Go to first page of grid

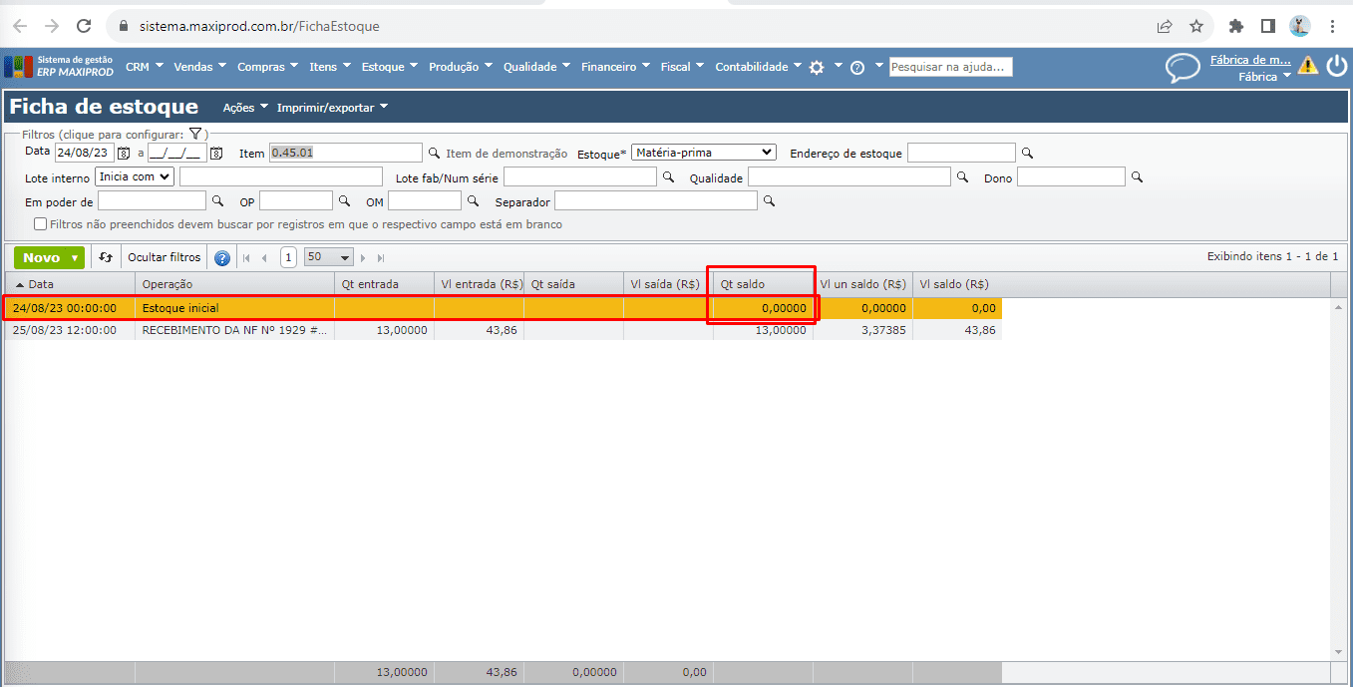coord(246,258)
